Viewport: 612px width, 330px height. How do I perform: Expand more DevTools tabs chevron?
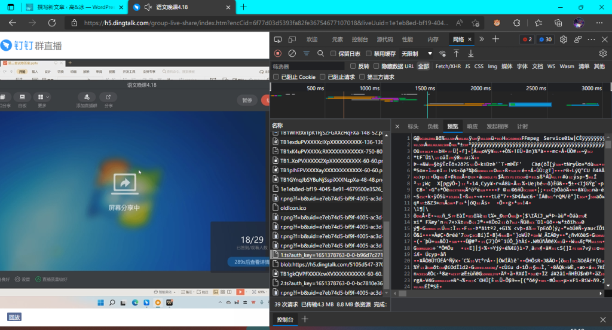pyautogui.click(x=481, y=39)
